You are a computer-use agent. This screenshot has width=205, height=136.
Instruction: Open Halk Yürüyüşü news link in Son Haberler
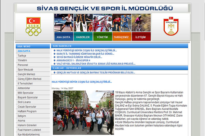pos(86,51)
